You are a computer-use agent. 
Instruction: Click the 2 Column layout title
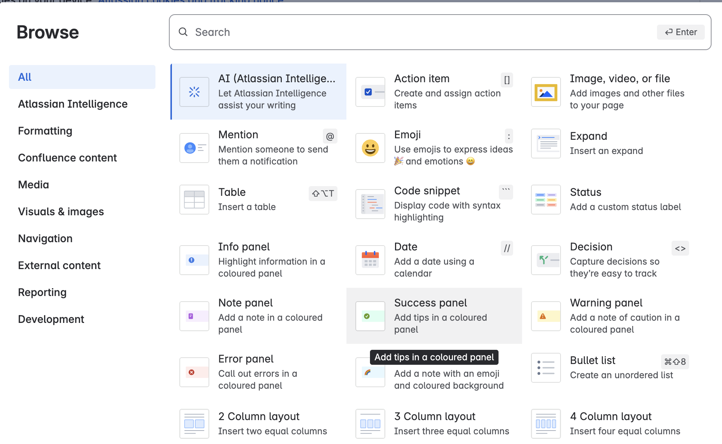[259, 416]
